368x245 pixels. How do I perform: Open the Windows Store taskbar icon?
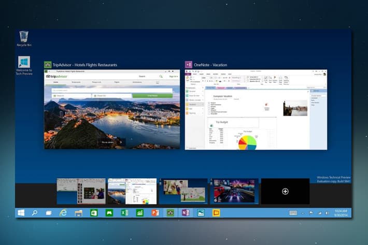pos(94,213)
